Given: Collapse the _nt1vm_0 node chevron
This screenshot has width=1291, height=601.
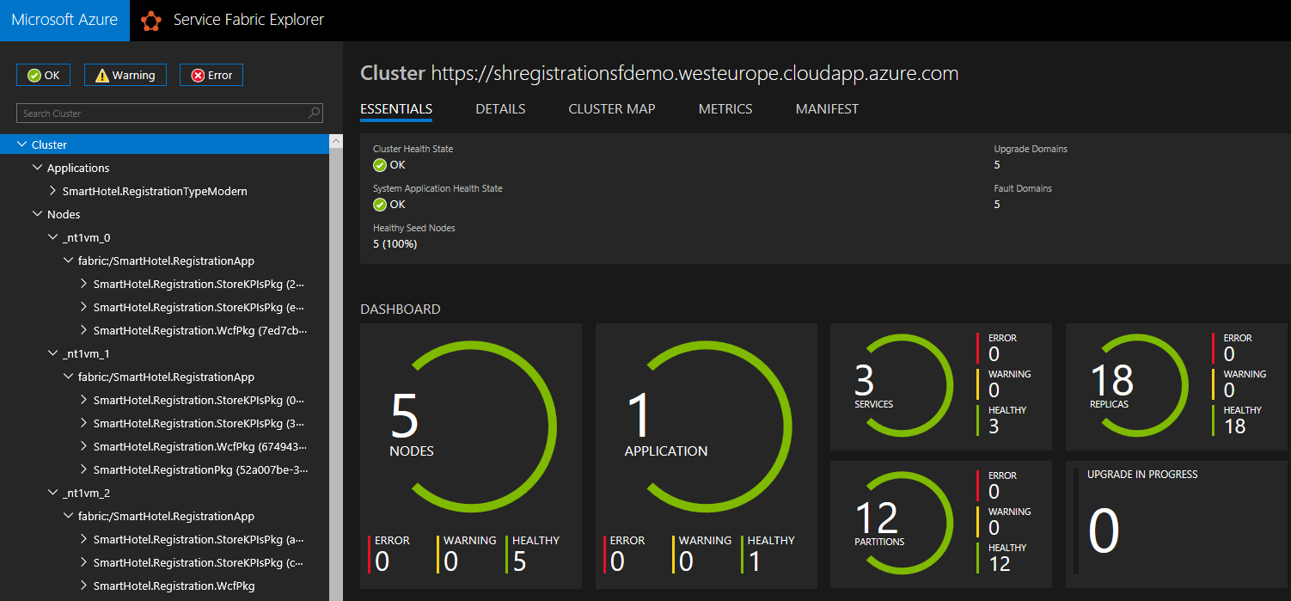Looking at the screenshot, I should tap(52, 237).
